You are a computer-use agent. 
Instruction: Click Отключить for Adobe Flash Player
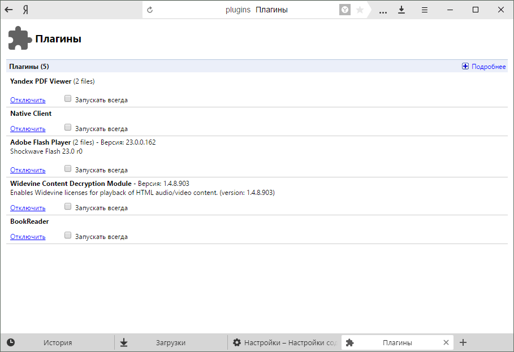pos(28,170)
